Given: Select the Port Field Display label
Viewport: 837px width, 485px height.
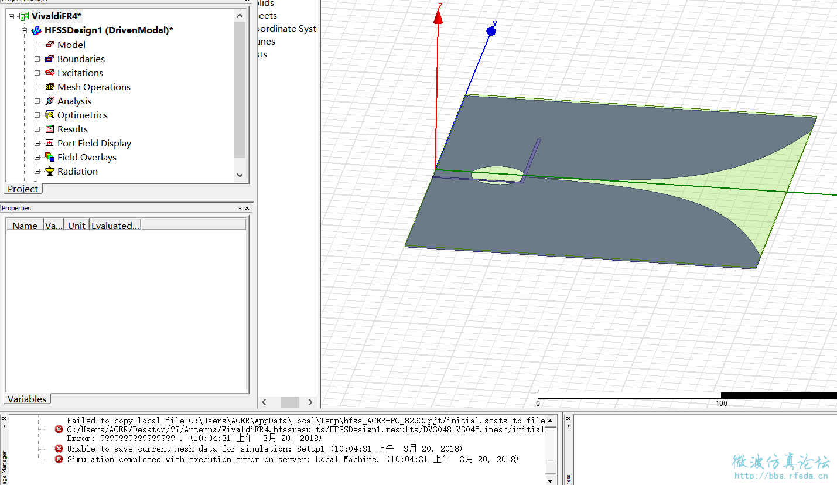Looking at the screenshot, I should click(94, 143).
